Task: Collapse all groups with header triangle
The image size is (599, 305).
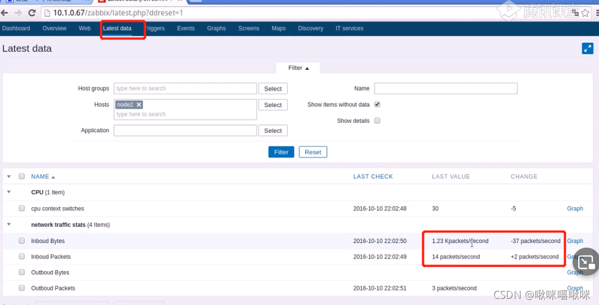Action: [9, 176]
